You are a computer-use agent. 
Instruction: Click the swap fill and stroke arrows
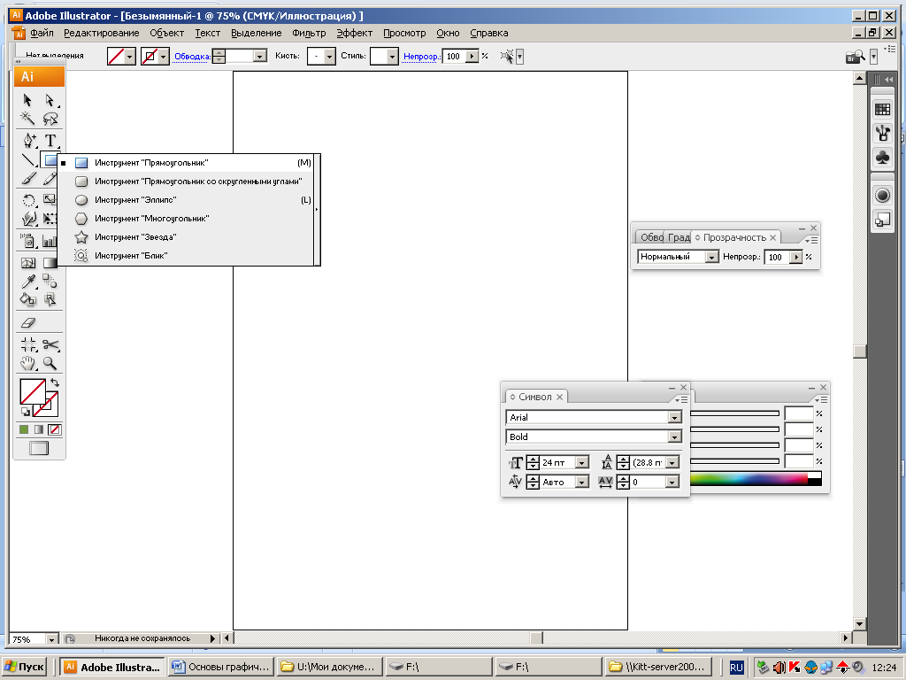[55, 382]
